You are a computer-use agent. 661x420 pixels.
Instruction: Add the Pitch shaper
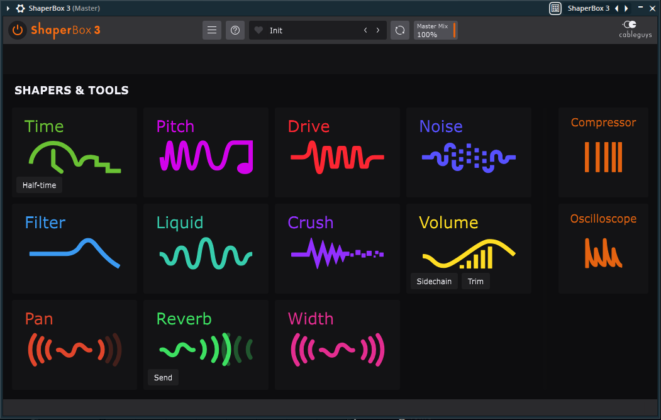pos(206,152)
